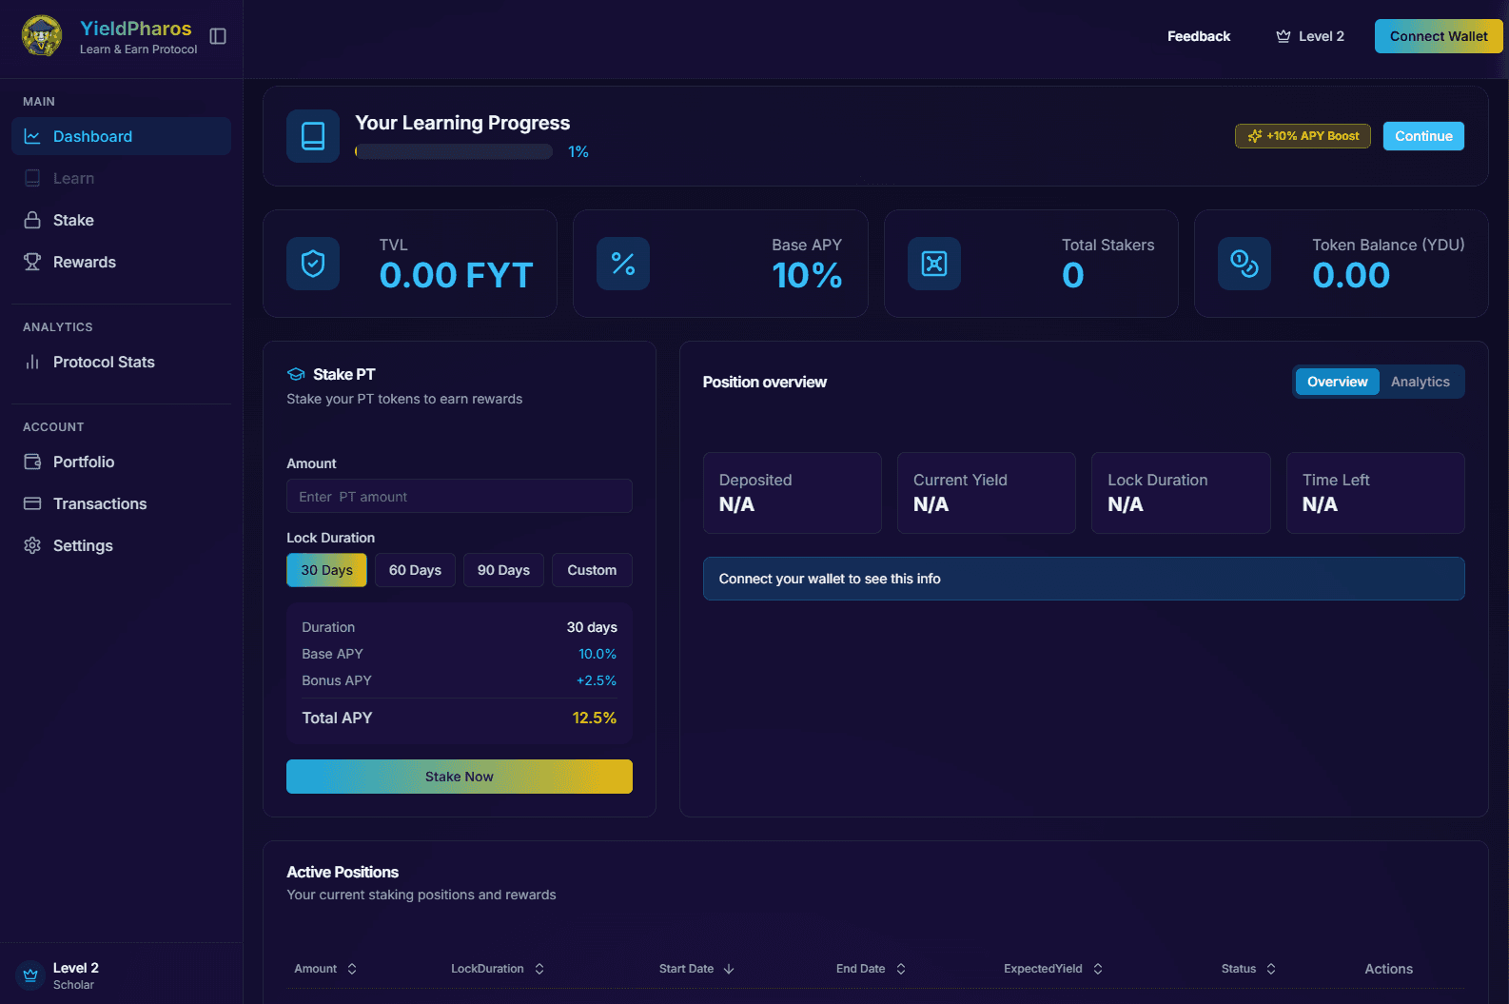
Task: Click the Base APY percent icon
Action: click(x=623, y=264)
